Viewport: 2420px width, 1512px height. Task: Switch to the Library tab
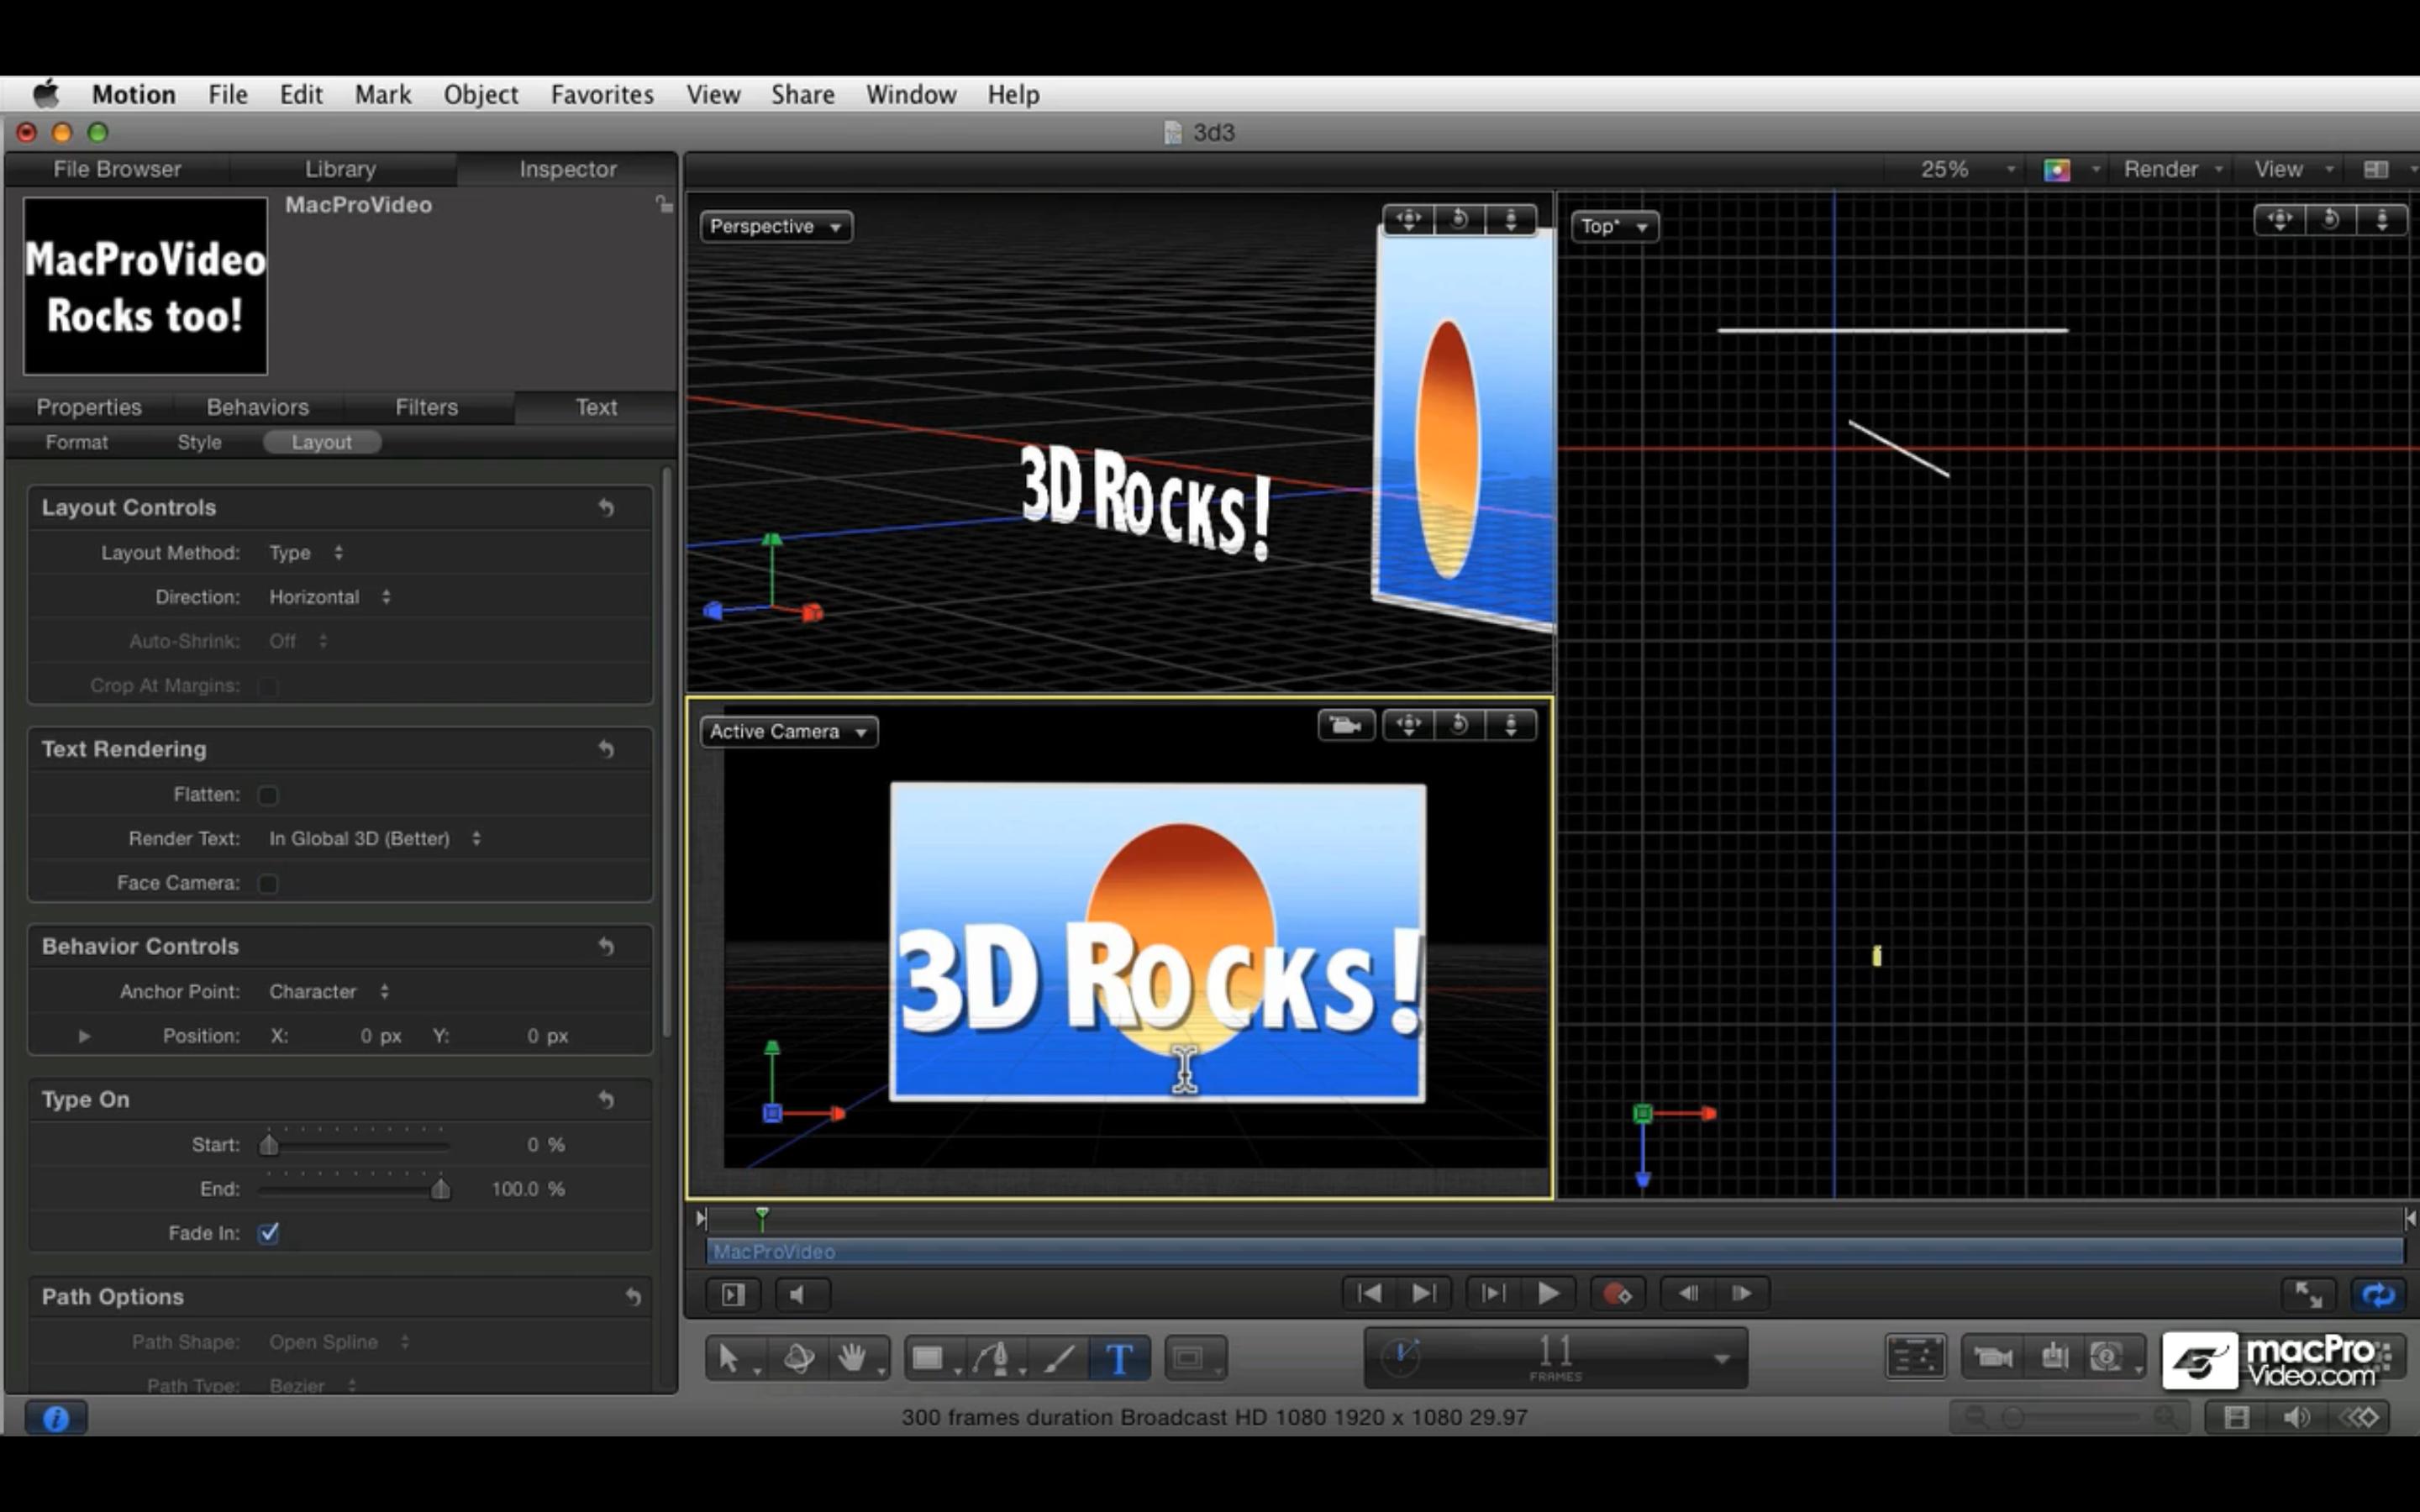pos(340,169)
